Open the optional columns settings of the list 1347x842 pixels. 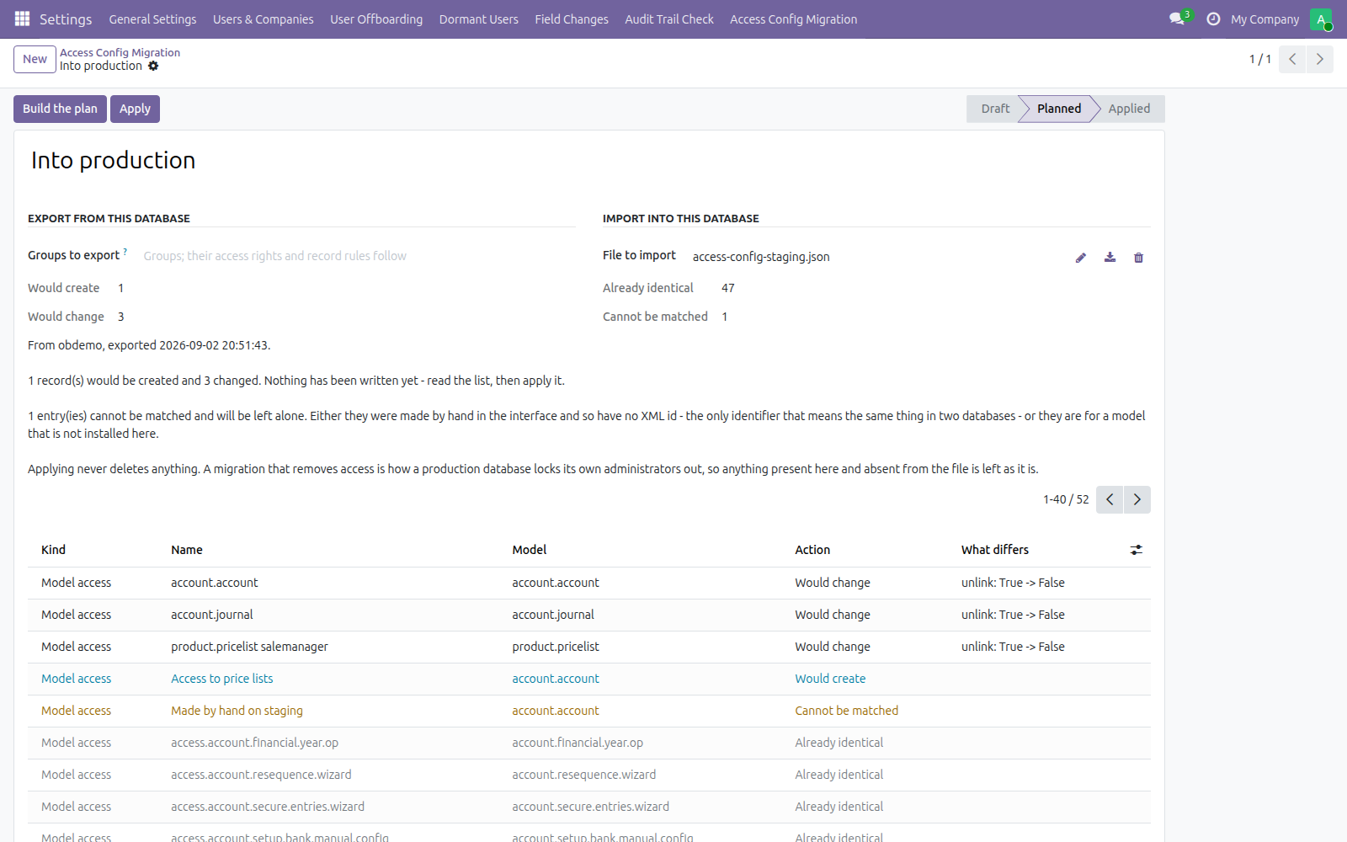pos(1137,550)
